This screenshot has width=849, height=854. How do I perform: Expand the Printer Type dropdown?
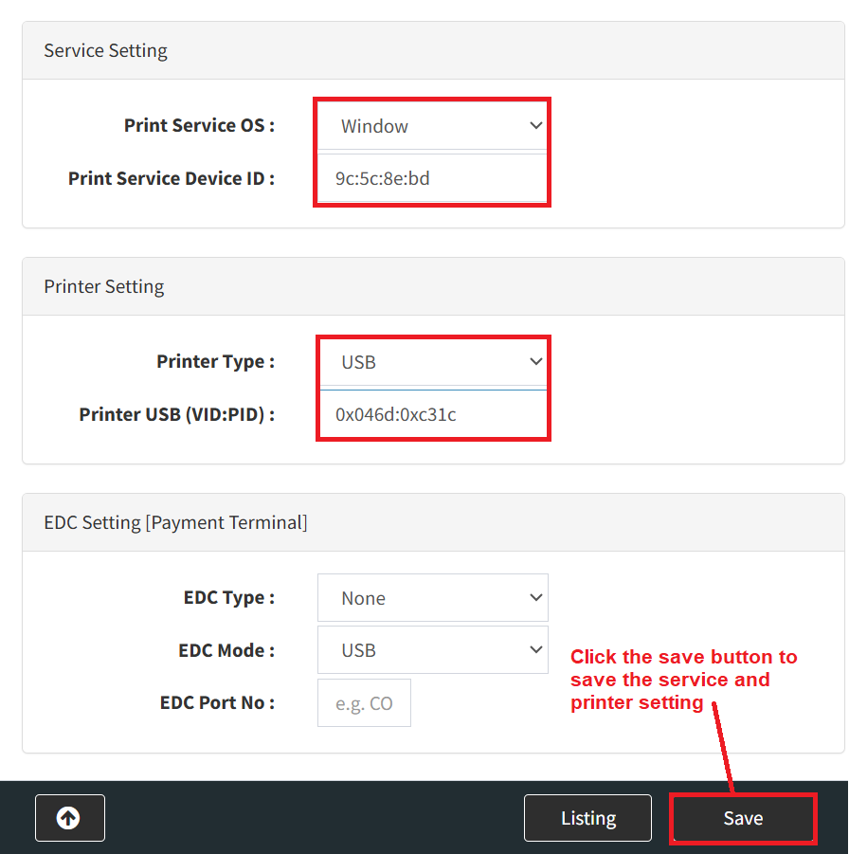coord(432,362)
